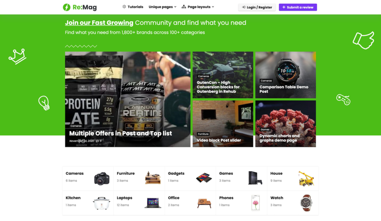Expand the Unique pages dropdown
This screenshot has width=381, height=221.
coord(162,7)
